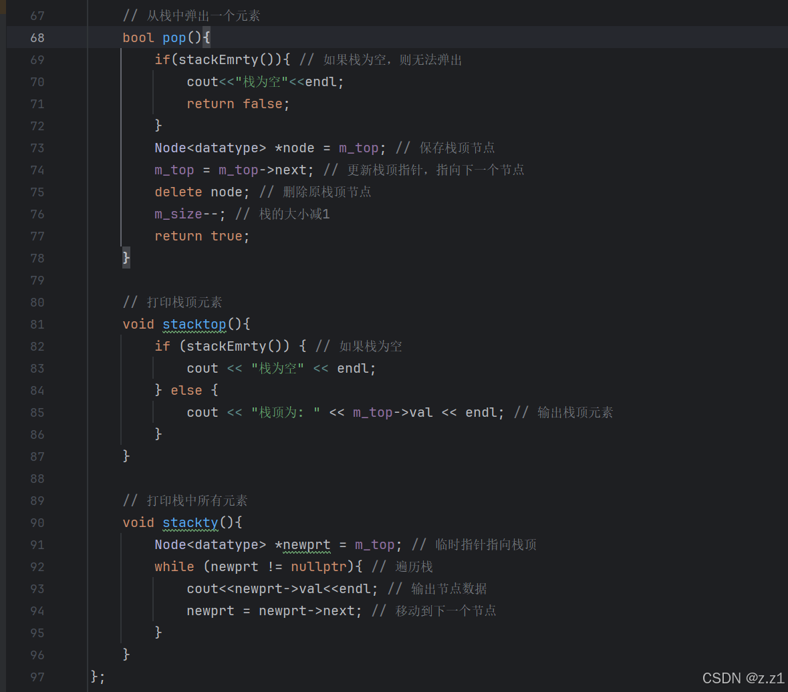This screenshot has height=692, width=788.
Task: Click the 'bool' keyword on line 68
Action: click(x=138, y=38)
